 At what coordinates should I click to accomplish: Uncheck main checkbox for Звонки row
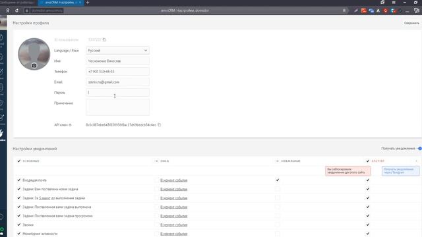point(19,224)
